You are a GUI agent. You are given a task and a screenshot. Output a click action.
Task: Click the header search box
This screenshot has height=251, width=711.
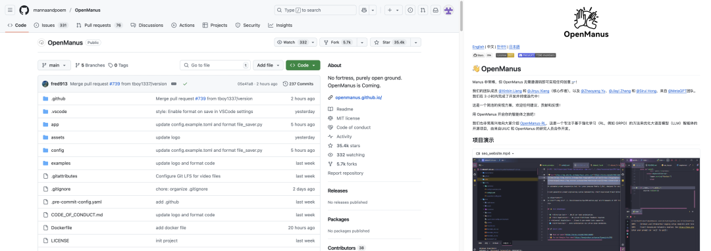pos(315,10)
